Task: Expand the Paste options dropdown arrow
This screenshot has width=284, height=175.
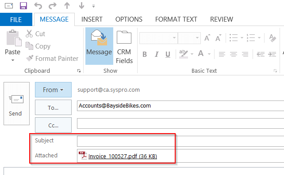Action: coord(13,60)
